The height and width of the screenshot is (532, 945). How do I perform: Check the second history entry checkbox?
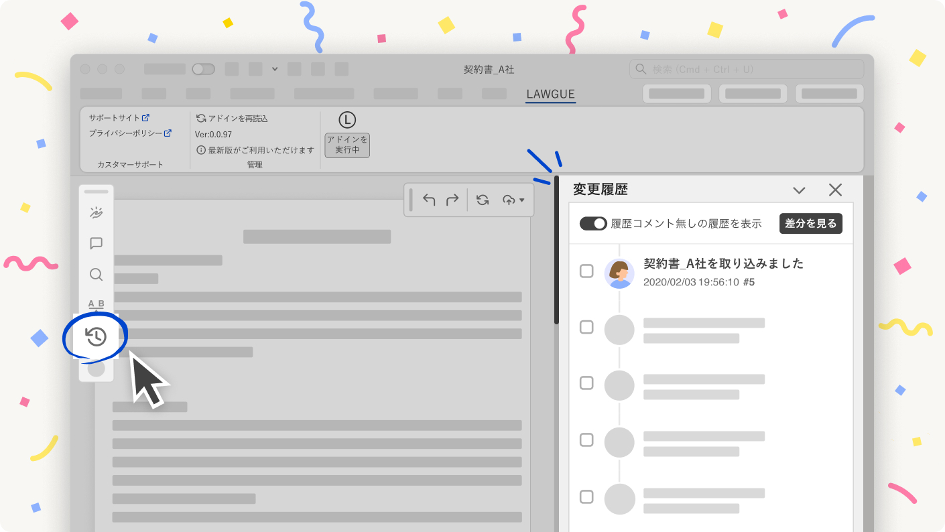click(586, 327)
